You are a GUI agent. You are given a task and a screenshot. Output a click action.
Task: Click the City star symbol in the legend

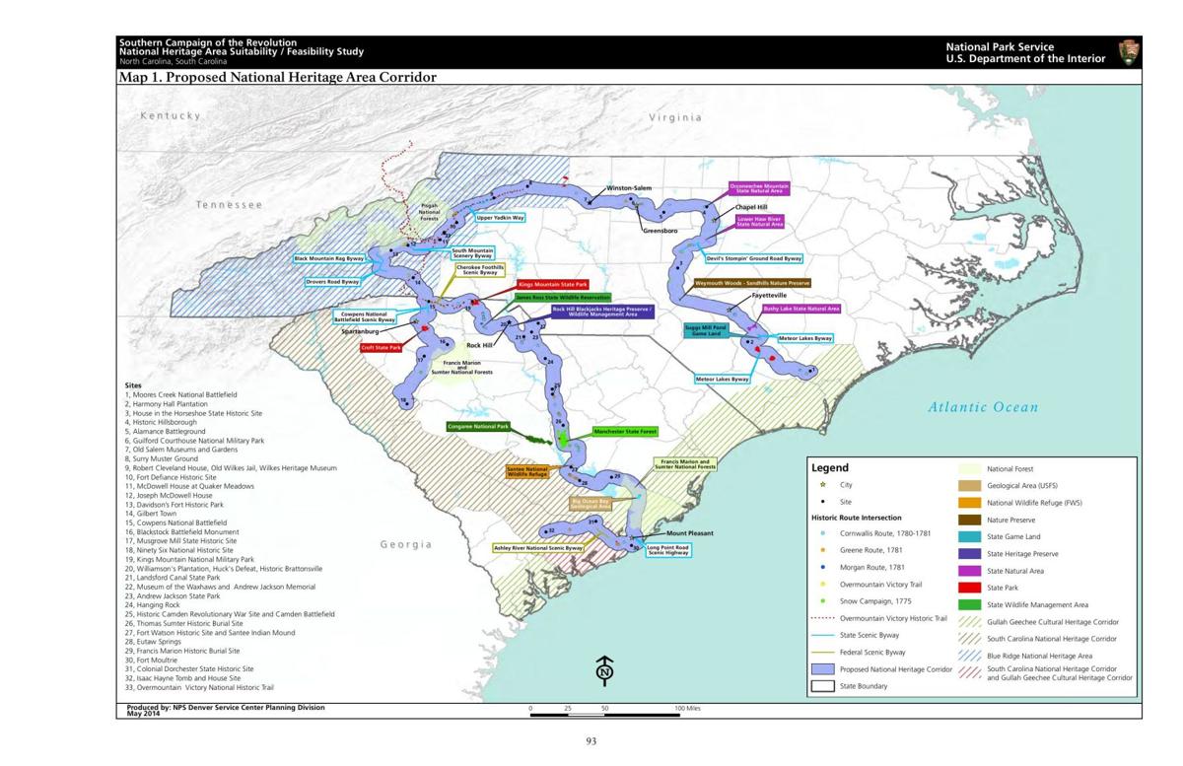pyautogui.click(x=821, y=485)
